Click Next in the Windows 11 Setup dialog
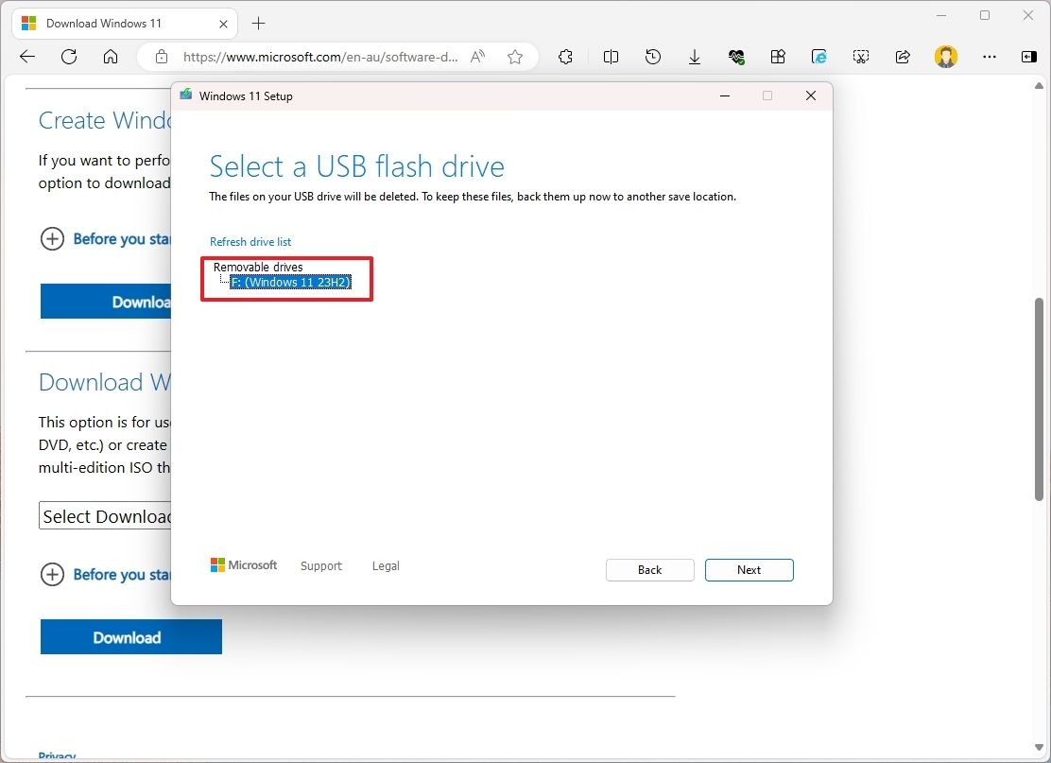The image size is (1051, 763). point(749,569)
